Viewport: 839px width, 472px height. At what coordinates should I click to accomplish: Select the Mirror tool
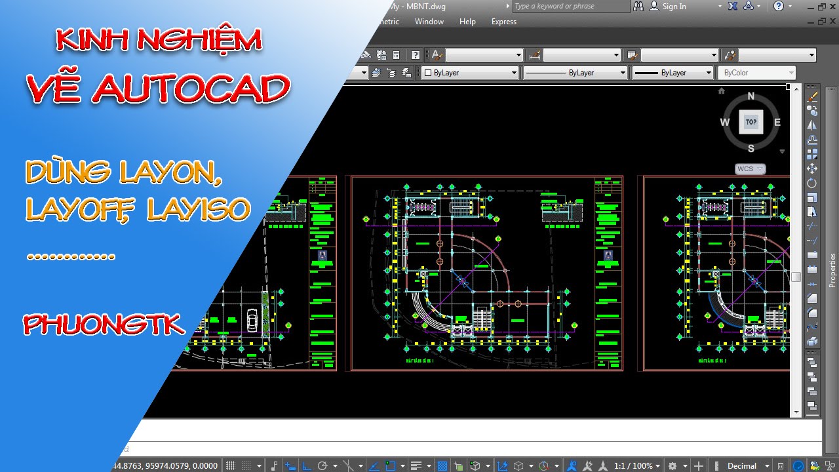(x=812, y=126)
